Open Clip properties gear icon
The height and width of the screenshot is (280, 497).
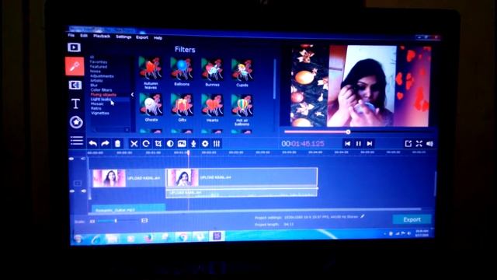pyautogui.click(x=205, y=143)
